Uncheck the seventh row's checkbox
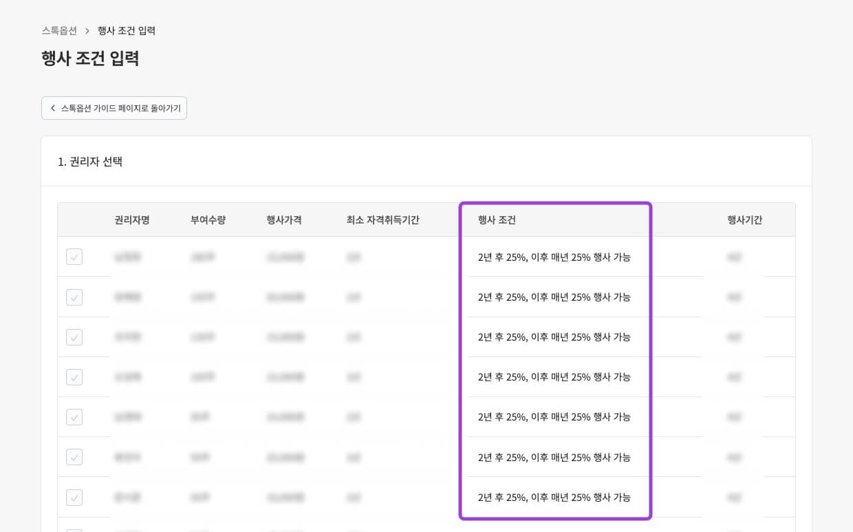 (x=74, y=497)
